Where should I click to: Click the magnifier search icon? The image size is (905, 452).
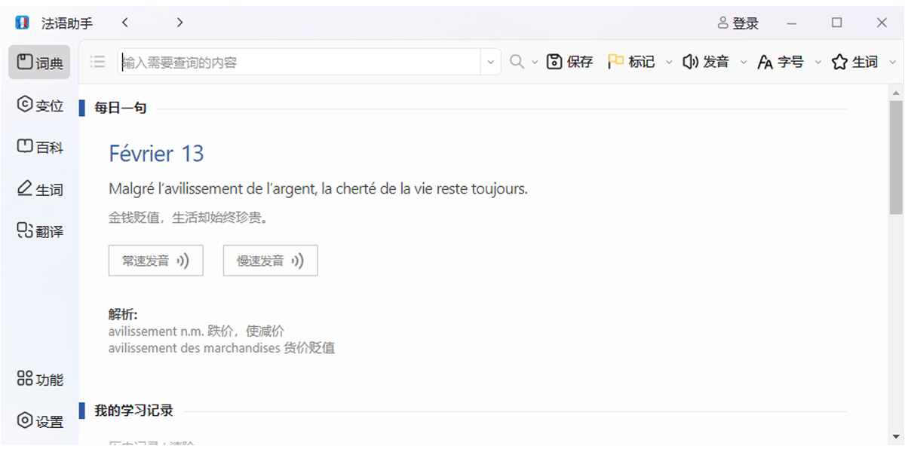(517, 62)
